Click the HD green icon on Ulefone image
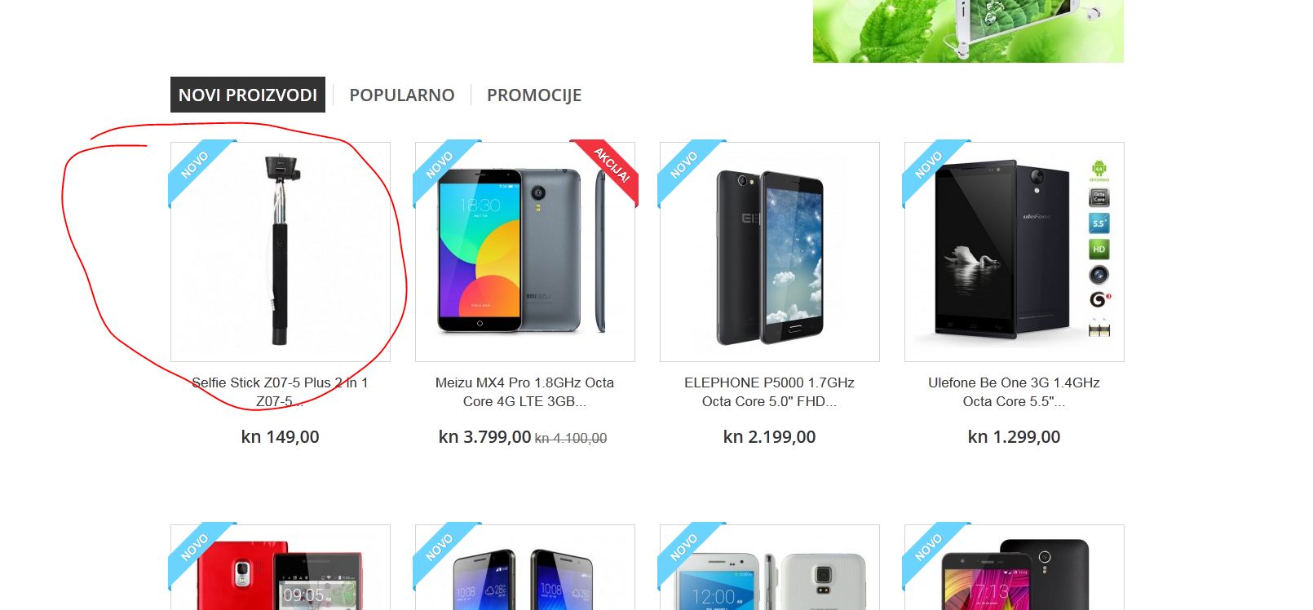This screenshot has width=1313, height=610. pyautogui.click(x=1099, y=250)
